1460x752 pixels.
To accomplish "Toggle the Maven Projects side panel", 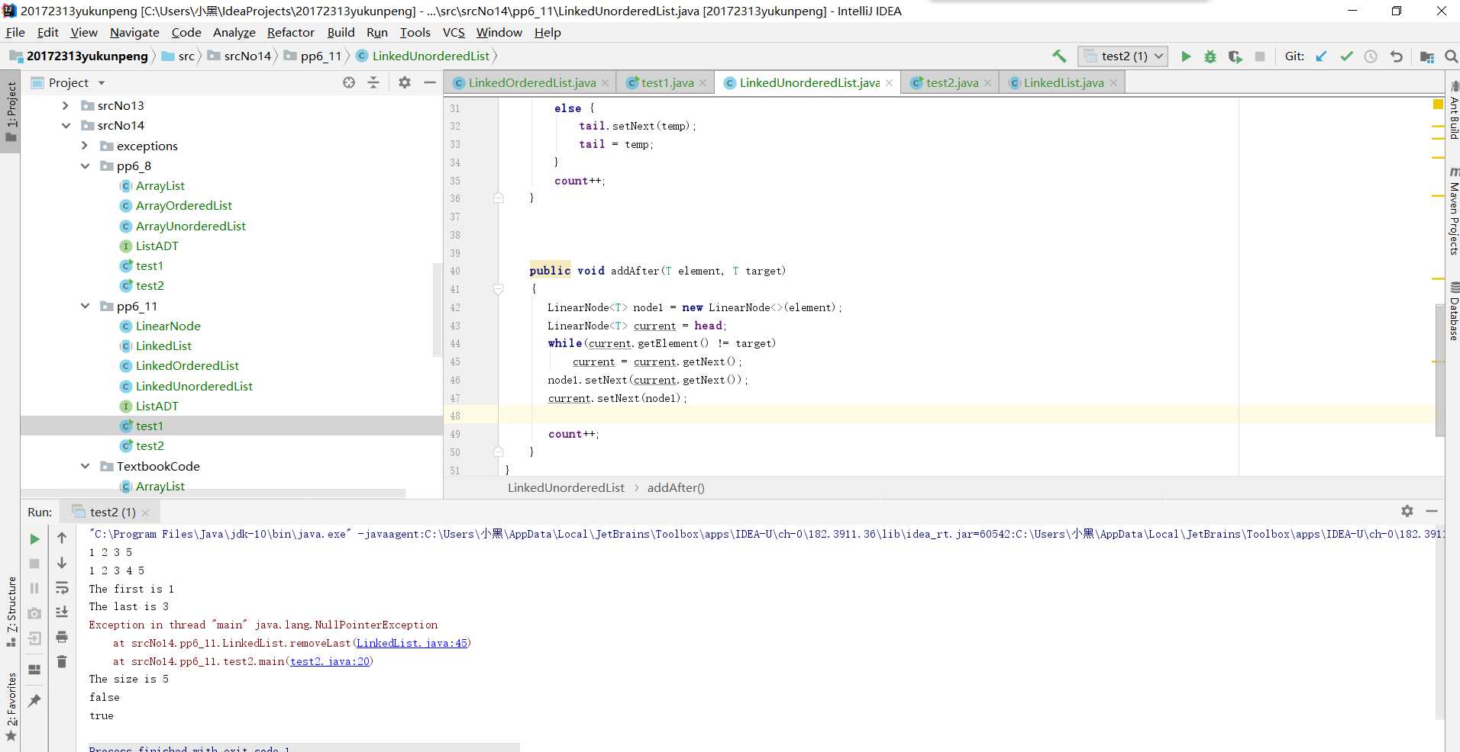I will tap(1453, 211).
